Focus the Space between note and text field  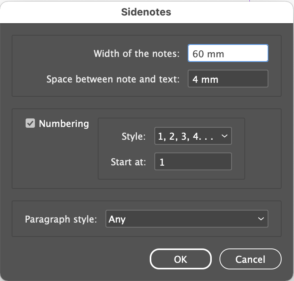228,79
